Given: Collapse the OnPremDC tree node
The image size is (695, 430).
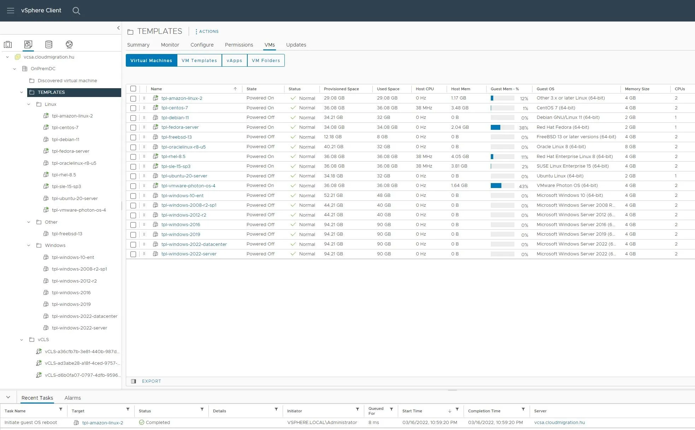Looking at the screenshot, I should [x=14, y=69].
